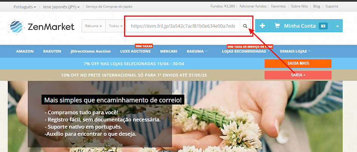The image size is (357, 152).
Task: Open the Iene Japonês currency dropdown
Action: point(61,7)
